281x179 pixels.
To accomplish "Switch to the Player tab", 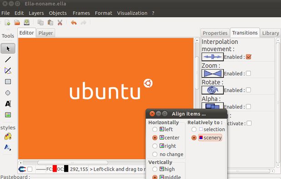I will pyautogui.click(x=45, y=33).
